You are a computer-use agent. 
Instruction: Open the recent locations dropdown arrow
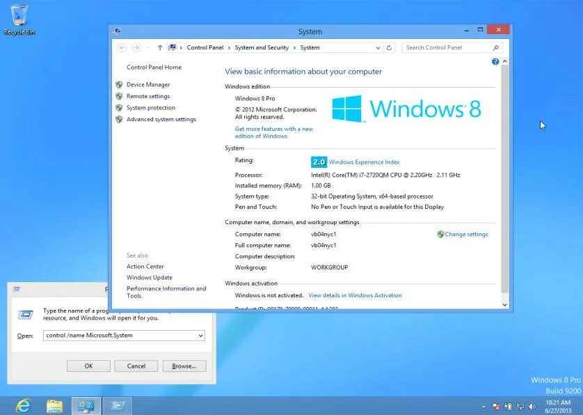pos(149,47)
